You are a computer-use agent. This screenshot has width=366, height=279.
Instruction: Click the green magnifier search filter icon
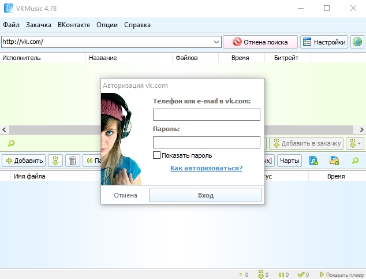(11, 143)
